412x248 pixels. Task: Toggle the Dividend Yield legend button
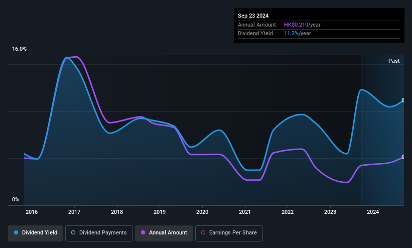[36, 233]
